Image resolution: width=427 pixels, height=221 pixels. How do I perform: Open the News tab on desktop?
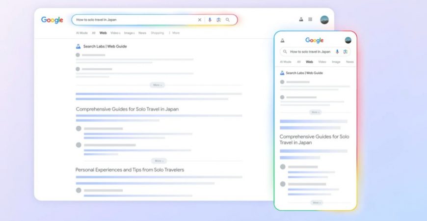coord(142,33)
